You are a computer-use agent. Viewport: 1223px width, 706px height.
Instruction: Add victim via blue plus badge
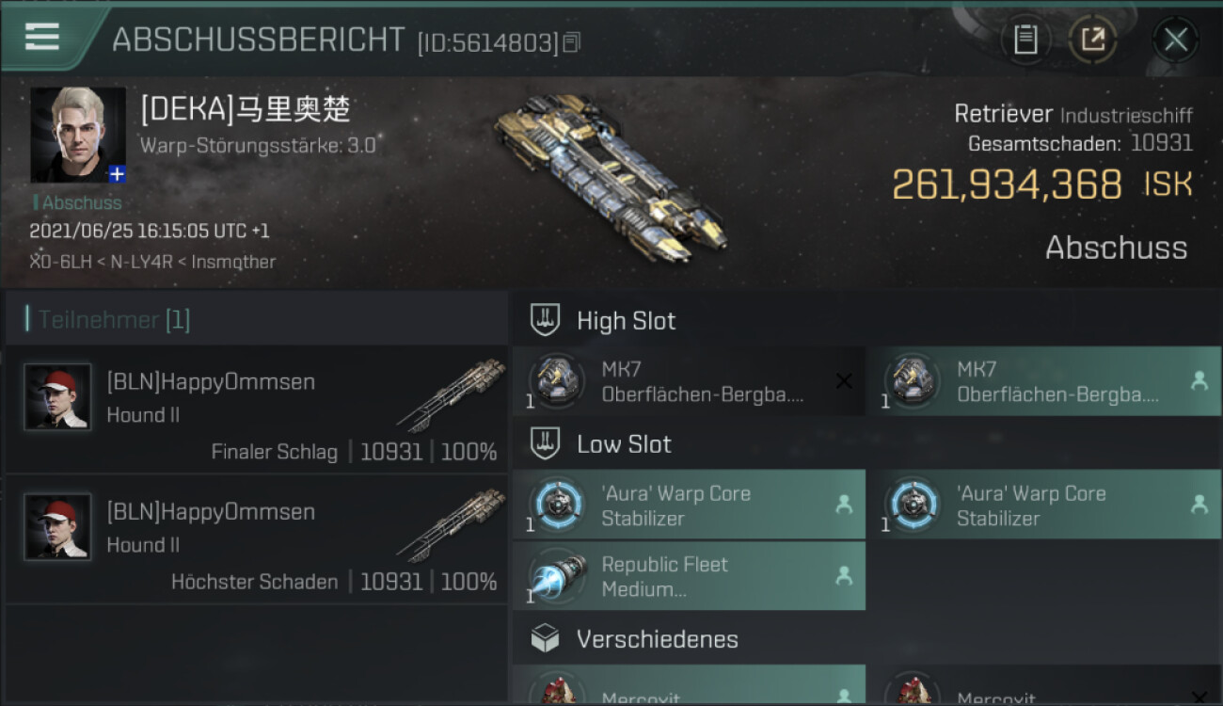click(x=117, y=173)
